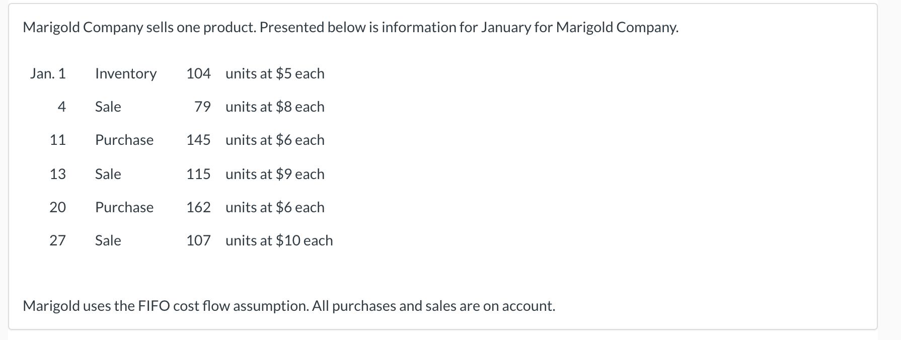The width and height of the screenshot is (901, 340).
Task: Click date 13 in the table
Action: [57, 174]
